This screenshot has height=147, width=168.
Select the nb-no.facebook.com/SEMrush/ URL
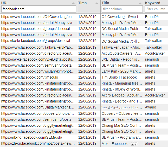coord(32,137)
